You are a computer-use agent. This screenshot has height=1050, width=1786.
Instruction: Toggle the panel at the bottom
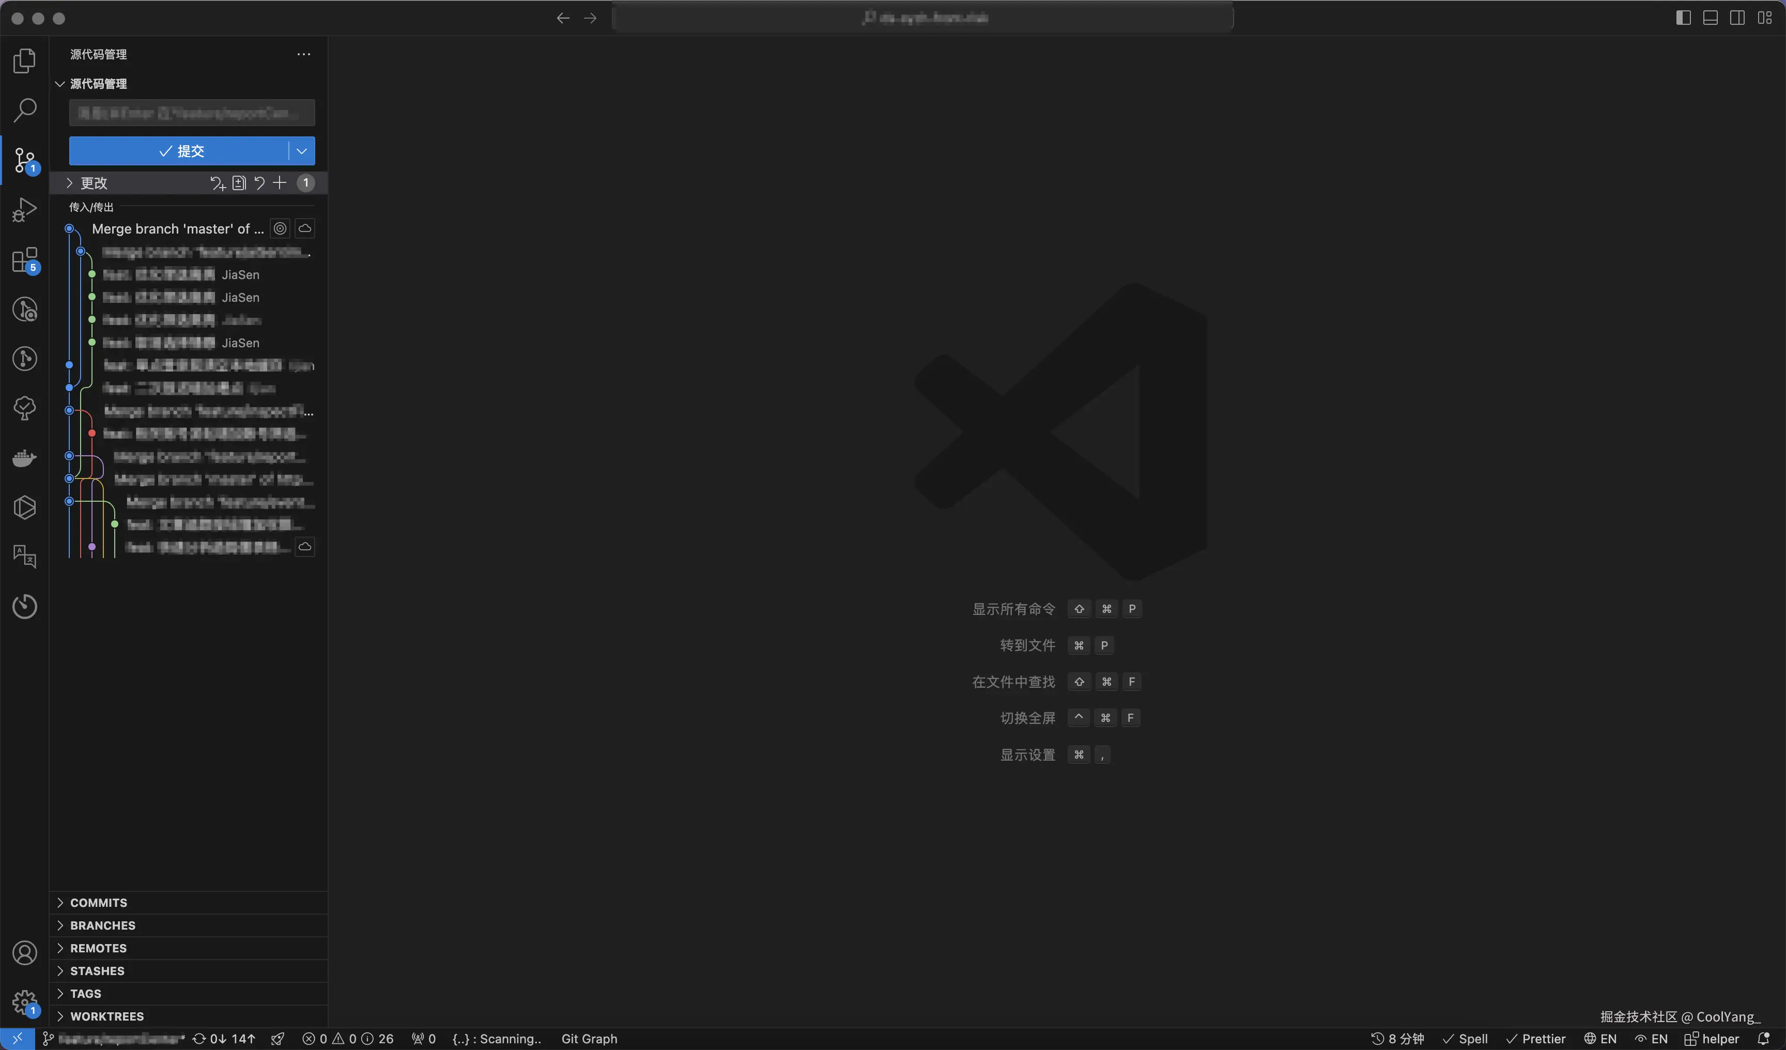(x=1711, y=18)
